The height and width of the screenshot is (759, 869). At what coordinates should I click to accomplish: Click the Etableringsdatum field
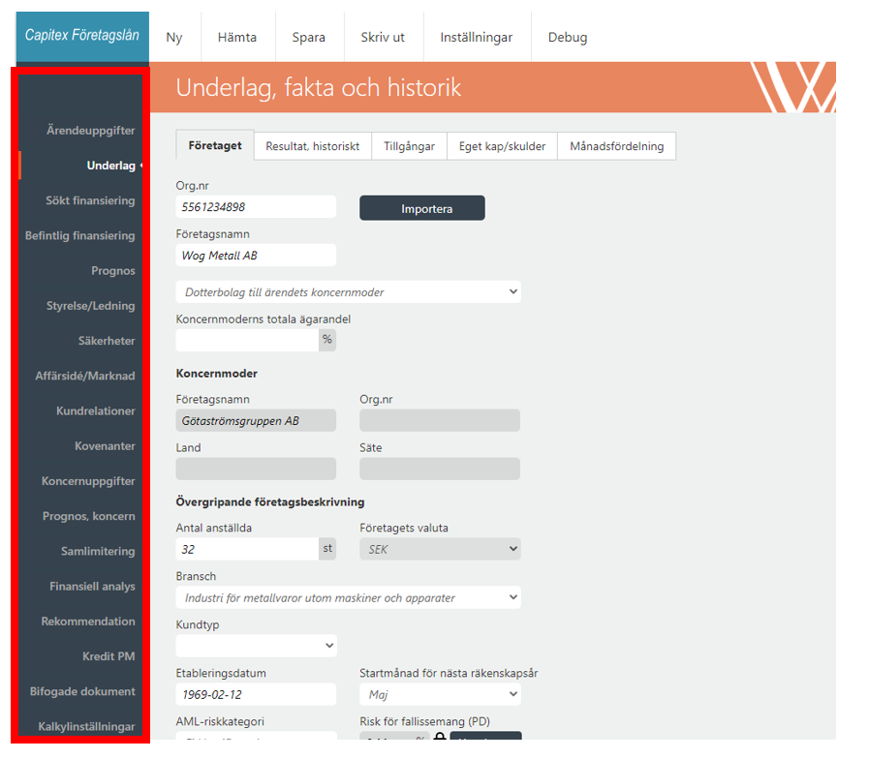click(x=256, y=694)
